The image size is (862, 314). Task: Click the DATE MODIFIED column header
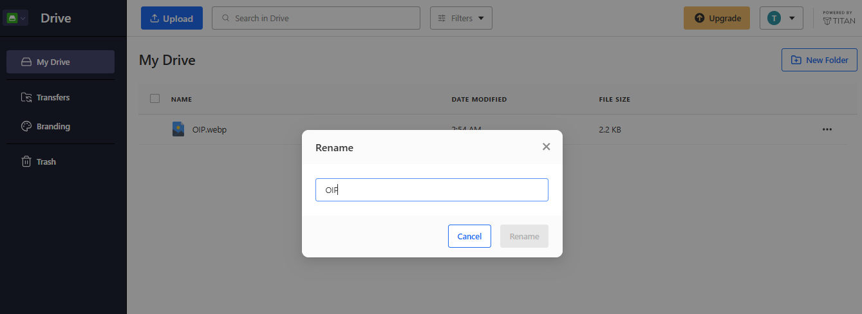tap(479, 99)
